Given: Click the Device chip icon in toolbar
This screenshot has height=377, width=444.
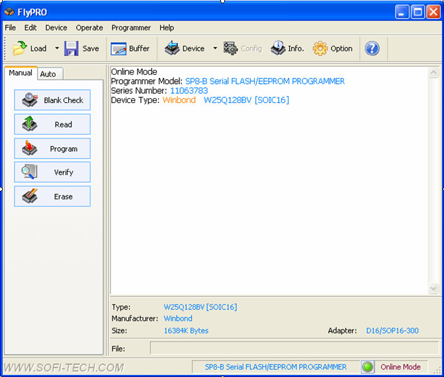Looking at the screenshot, I should (x=172, y=48).
